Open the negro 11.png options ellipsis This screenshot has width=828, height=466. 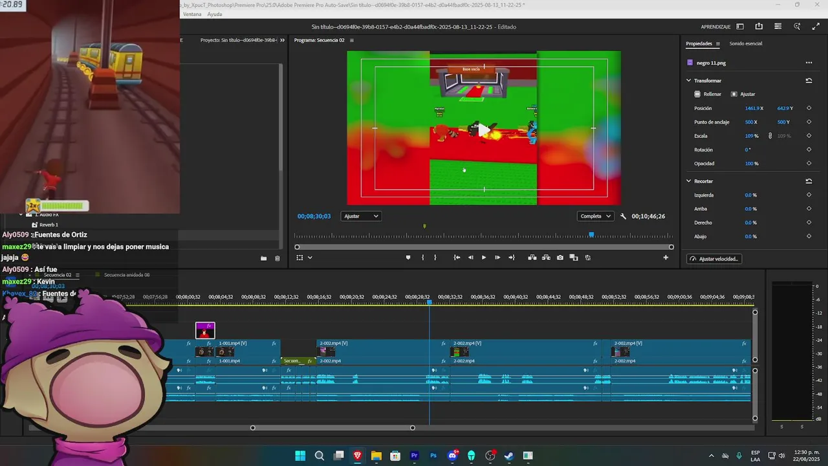pyautogui.click(x=809, y=63)
